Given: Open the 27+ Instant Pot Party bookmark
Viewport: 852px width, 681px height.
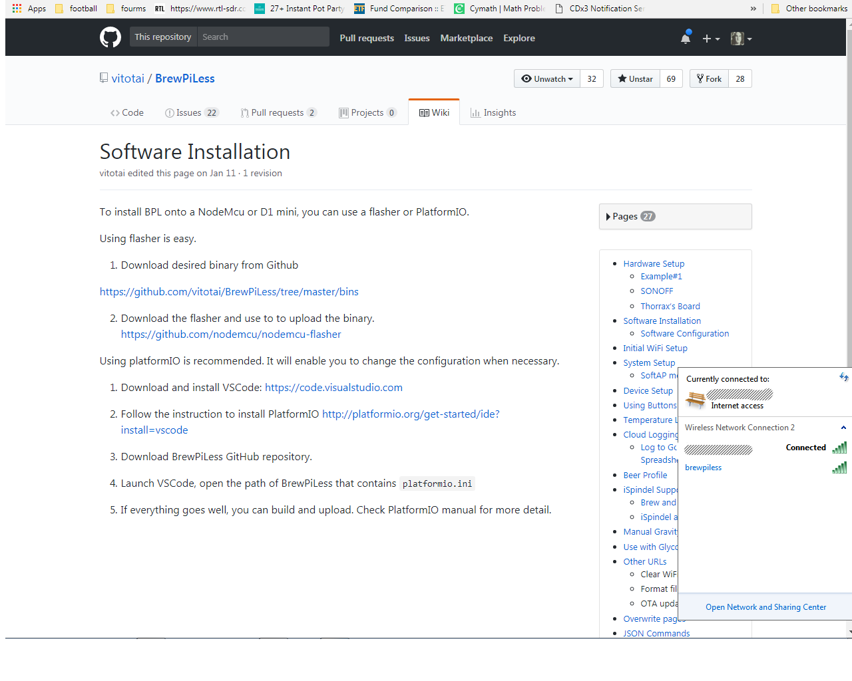Looking at the screenshot, I should [x=300, y=9].
